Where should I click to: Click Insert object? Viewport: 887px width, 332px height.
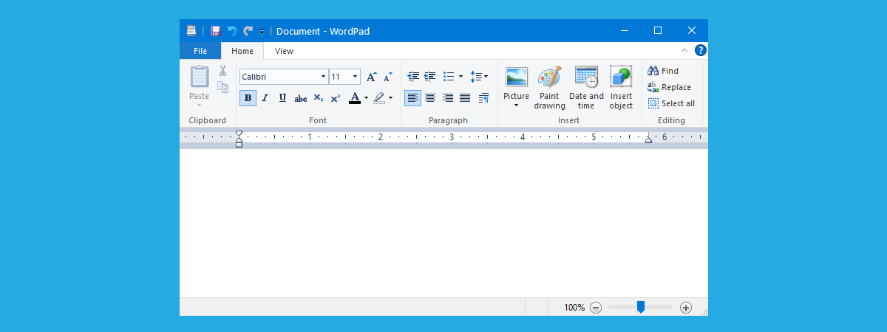[x=621, y=87]
